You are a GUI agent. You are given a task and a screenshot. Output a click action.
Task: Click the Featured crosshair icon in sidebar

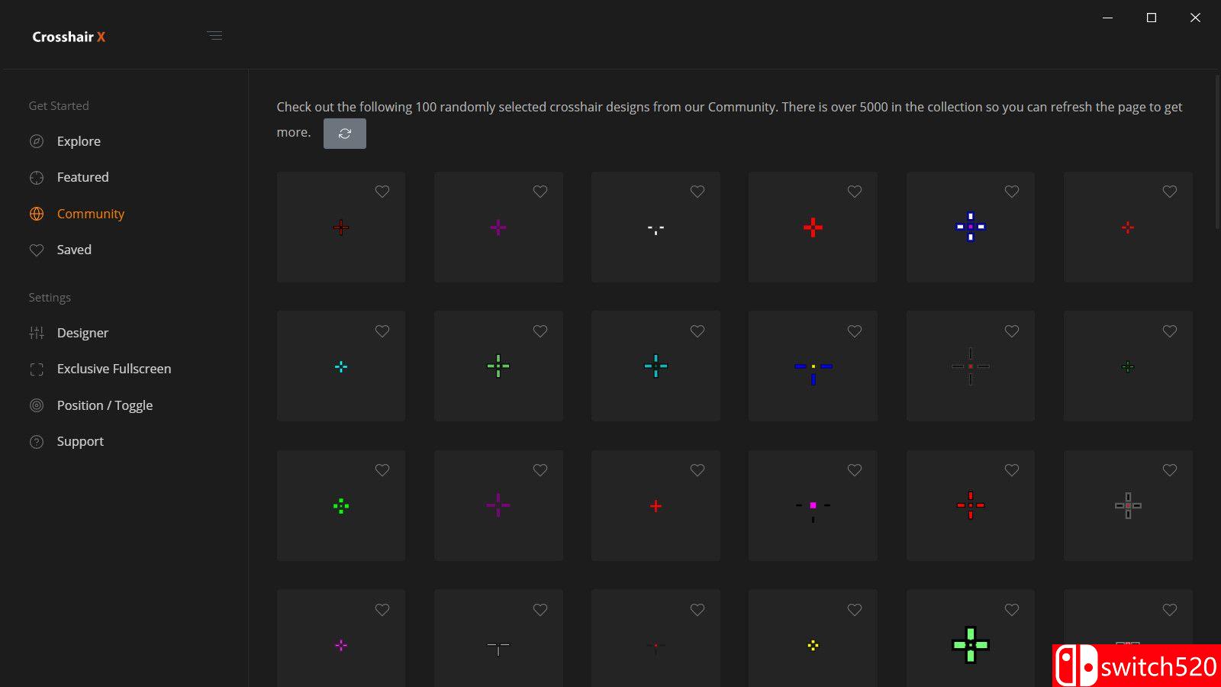click(37, 176)
